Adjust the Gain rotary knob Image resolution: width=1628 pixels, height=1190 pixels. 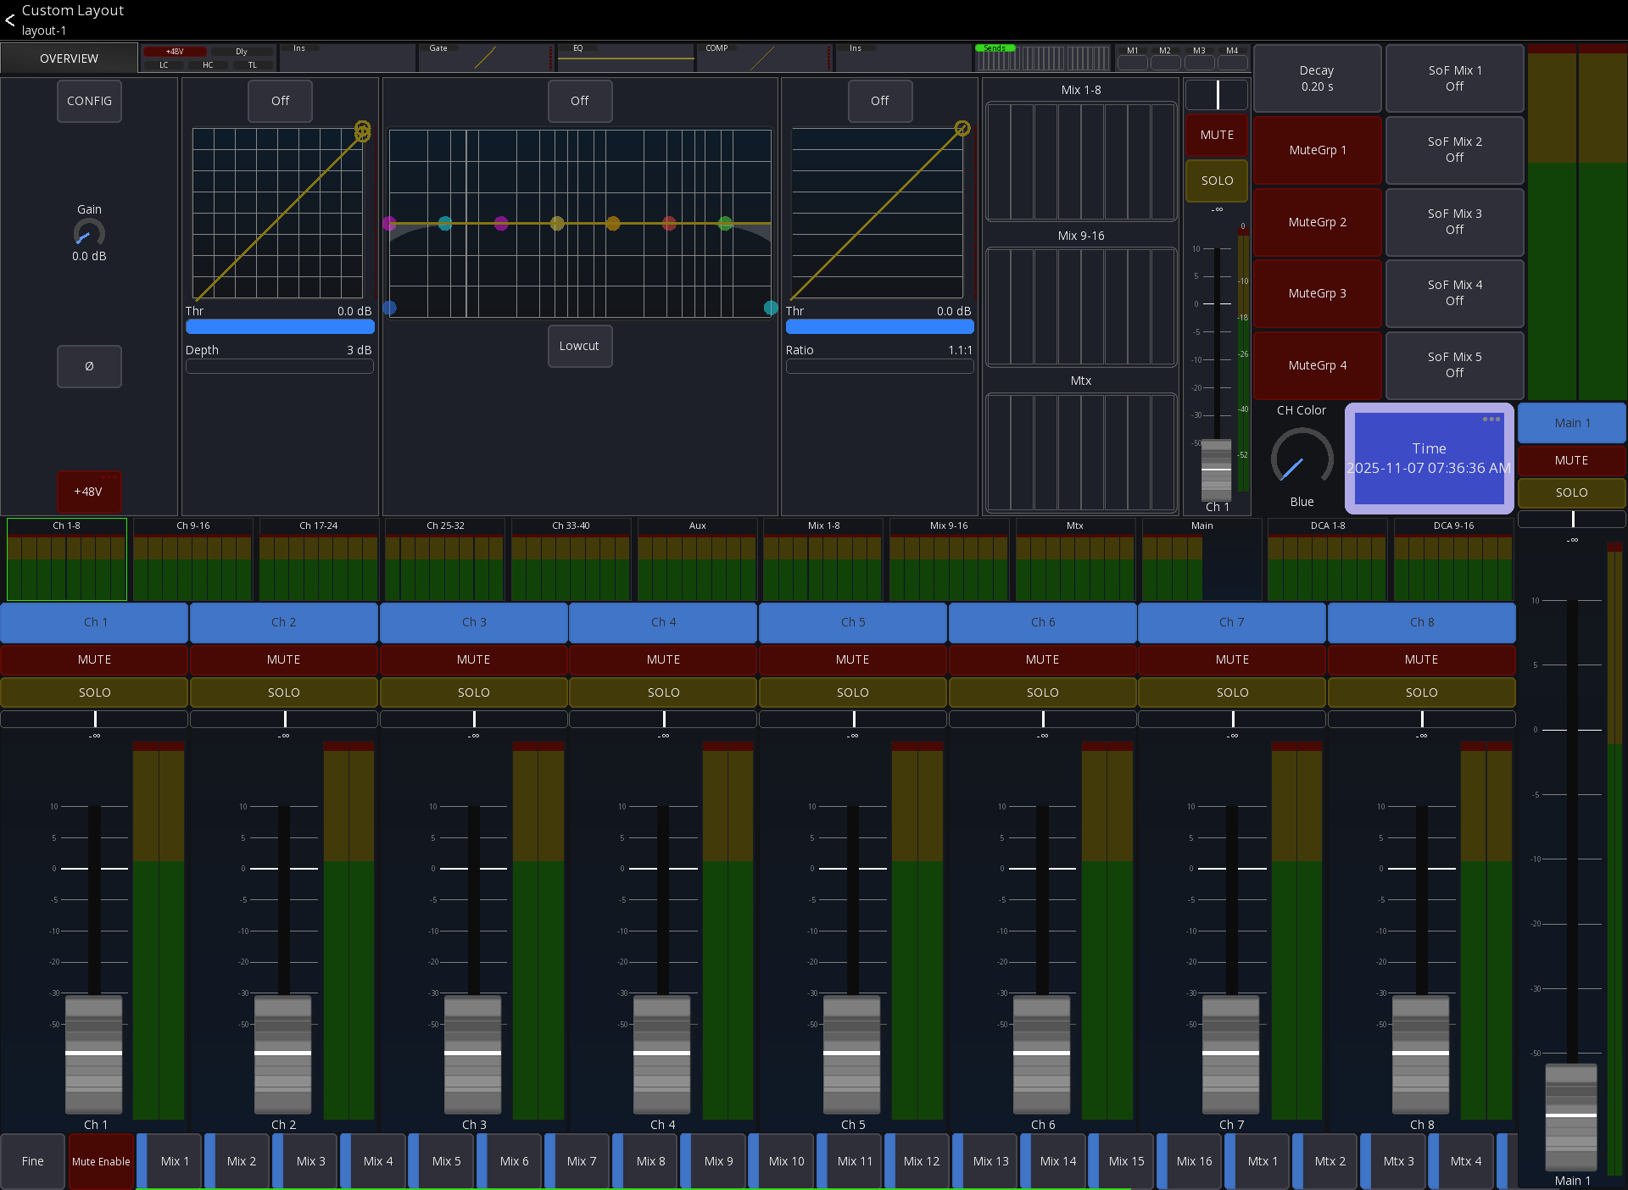[89, 233]
